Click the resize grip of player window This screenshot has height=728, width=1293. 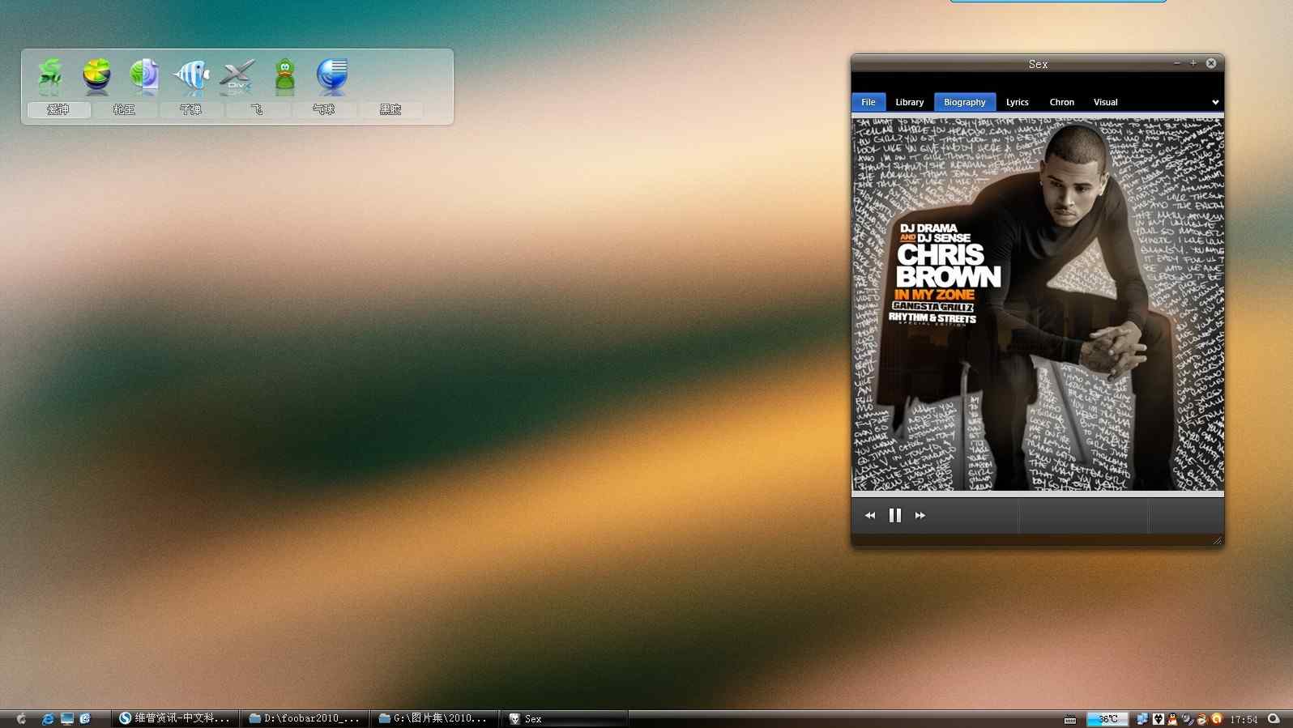pyautogui.click(x=1218, y=540)
